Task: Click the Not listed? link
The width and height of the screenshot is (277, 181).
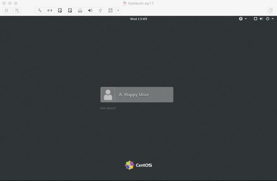Action: tap(108, 108)
